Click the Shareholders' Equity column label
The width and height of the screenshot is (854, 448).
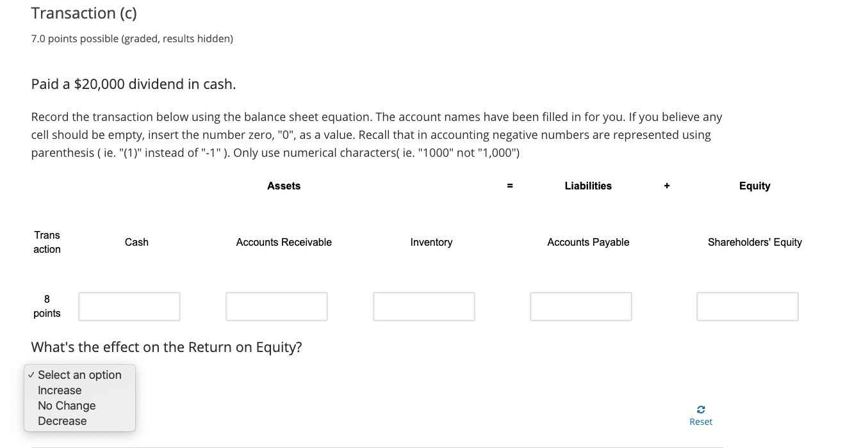[755, 242]
